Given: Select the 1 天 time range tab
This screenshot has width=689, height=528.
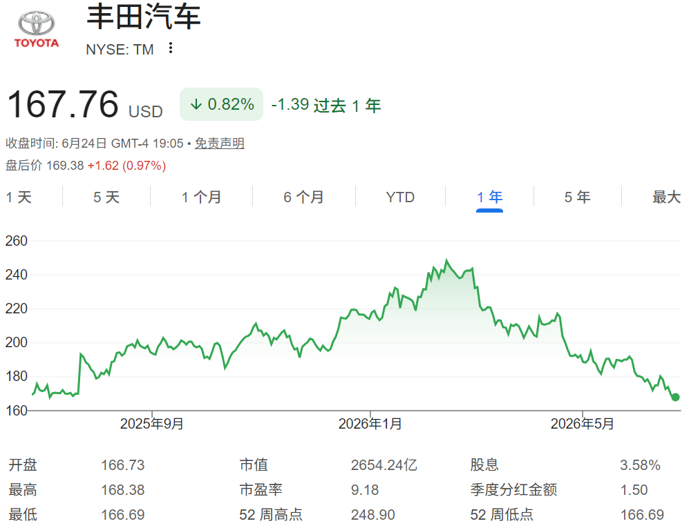Looking at the screenshot, I should pos(19,197).
